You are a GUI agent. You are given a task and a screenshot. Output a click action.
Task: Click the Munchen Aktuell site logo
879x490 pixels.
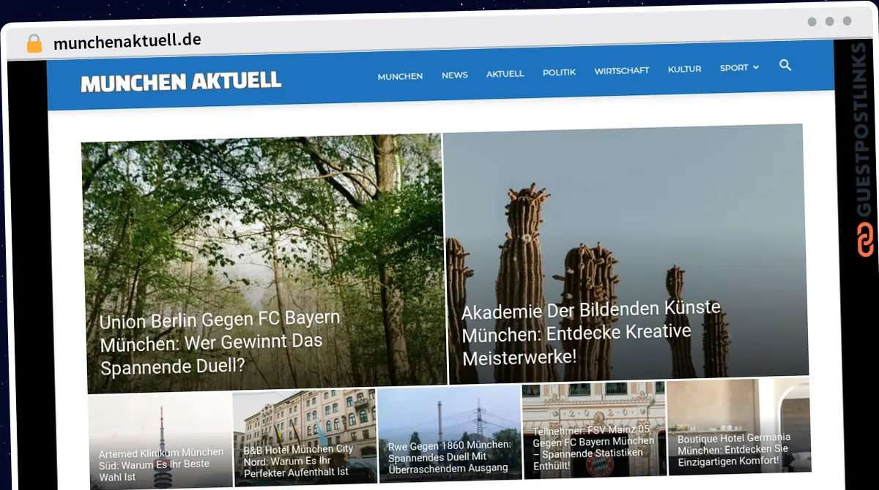pyautogui.click(x=181, y=82)
